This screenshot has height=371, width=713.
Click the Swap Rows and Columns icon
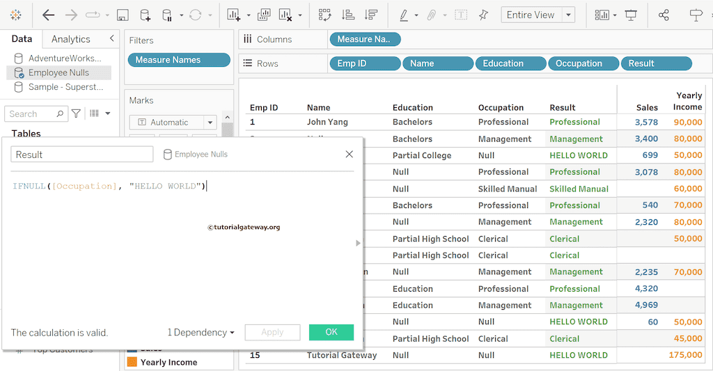coord(324,15)
